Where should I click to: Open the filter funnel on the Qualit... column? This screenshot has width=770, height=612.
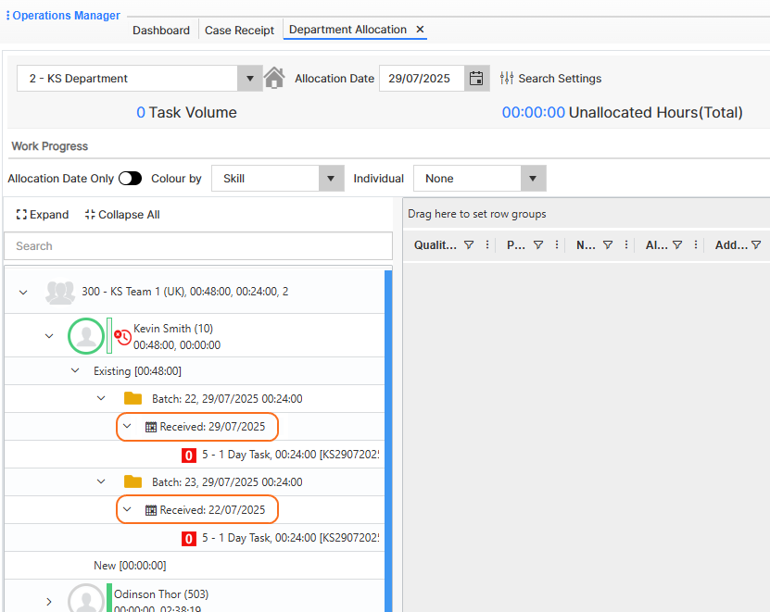point(471,244)
